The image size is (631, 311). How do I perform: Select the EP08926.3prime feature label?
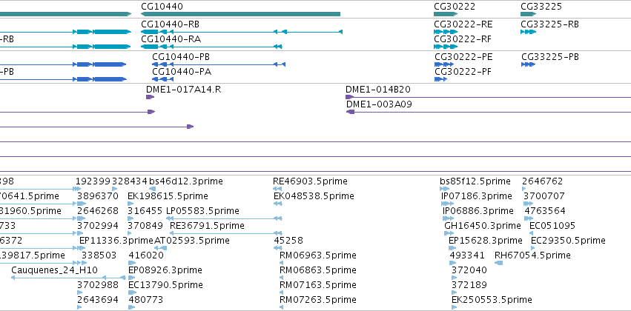(165, 270)
